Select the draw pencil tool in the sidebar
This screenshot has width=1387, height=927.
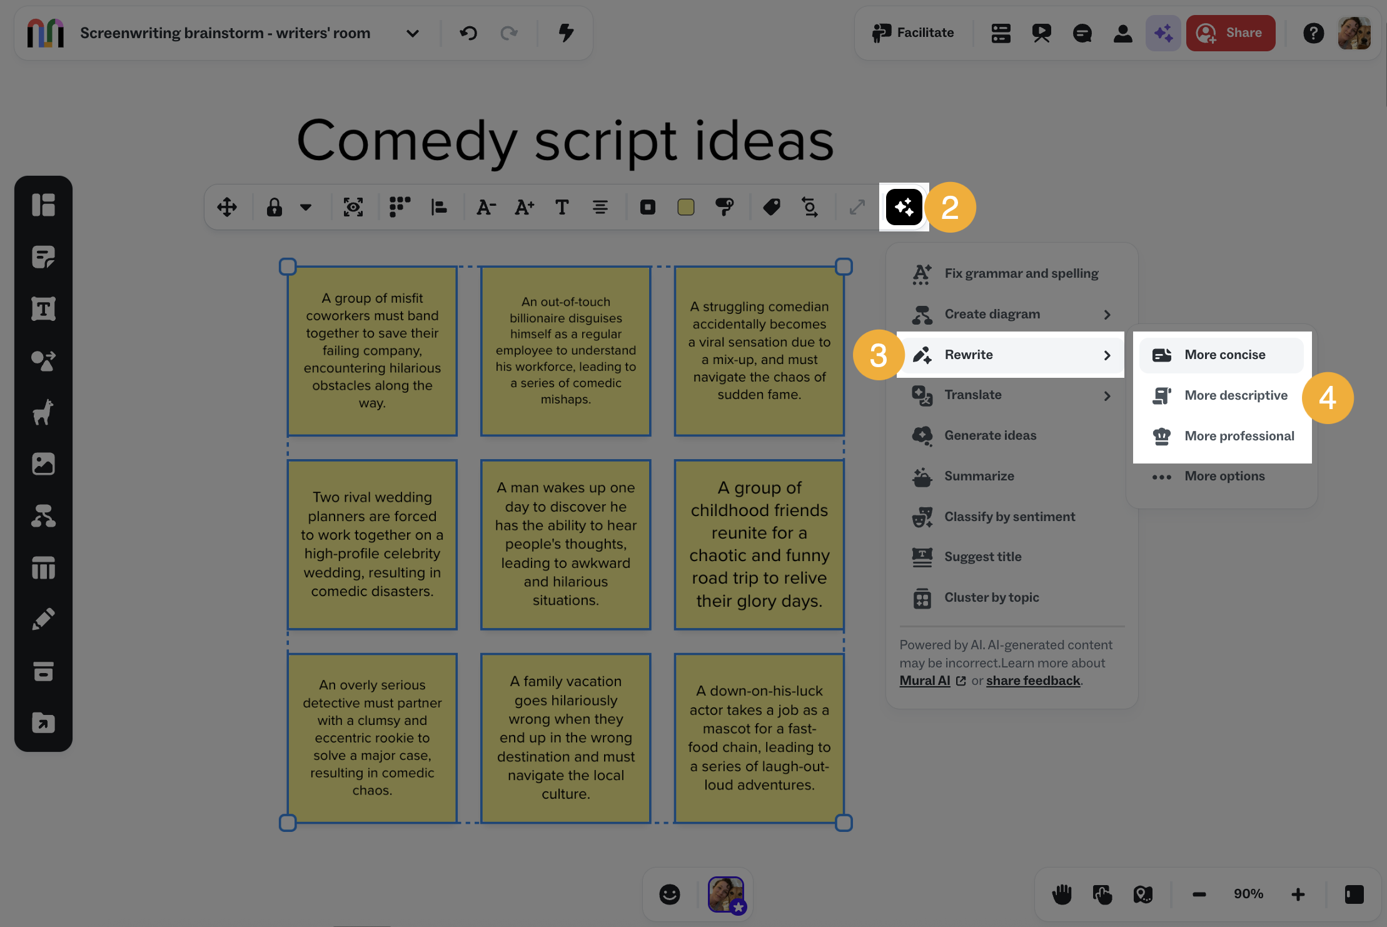[43, 619]
